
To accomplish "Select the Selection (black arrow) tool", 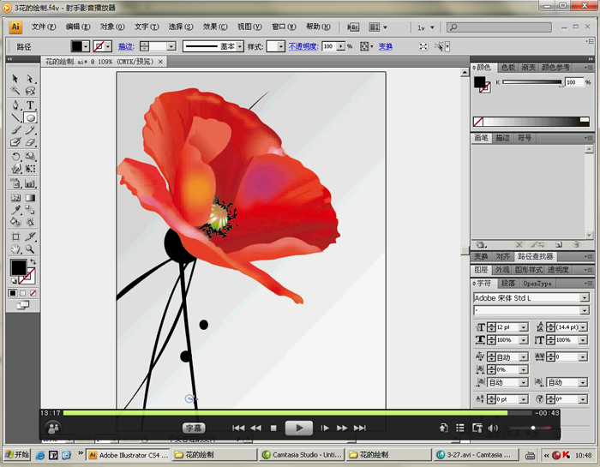I will coord(15,79).
